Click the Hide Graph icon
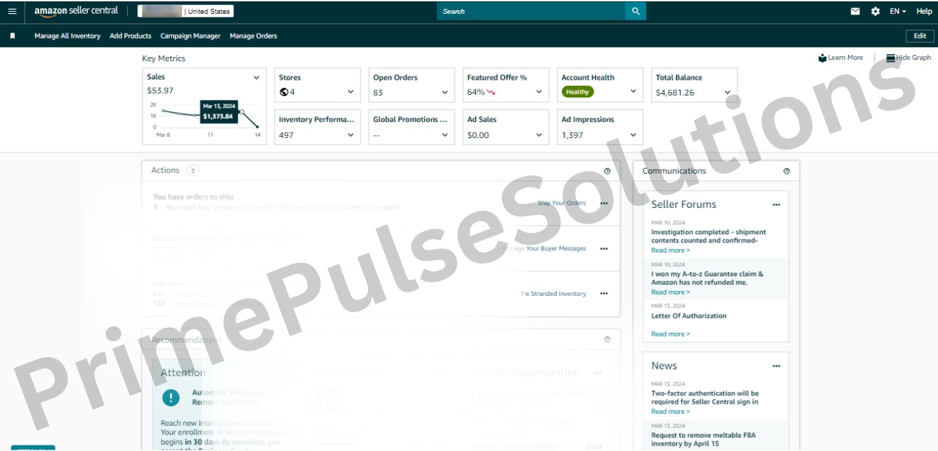This screenshot has height=451, width=938. (x=890, y=58)
